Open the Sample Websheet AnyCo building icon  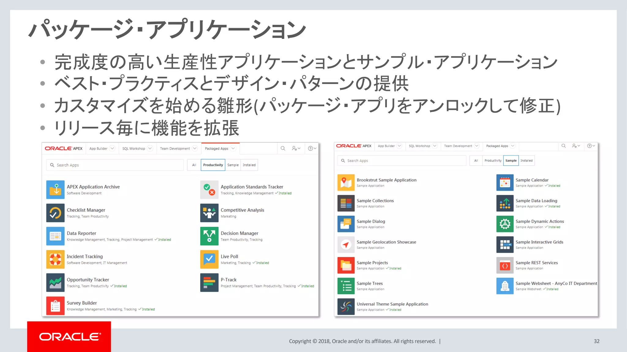(505, 286)
